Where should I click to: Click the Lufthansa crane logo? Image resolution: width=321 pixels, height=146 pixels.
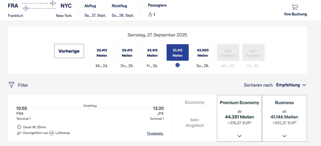52,133
